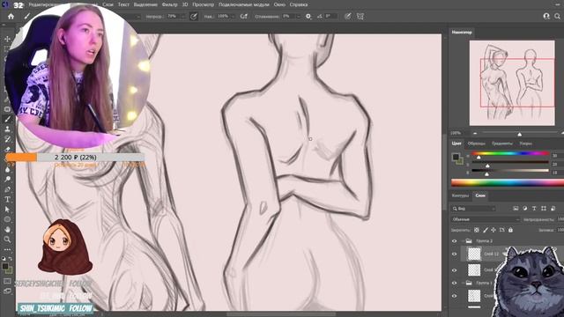564x317 pixels.
Task: Toggle eye of layer below Слой 12
Action: click(x=455, y=270)
